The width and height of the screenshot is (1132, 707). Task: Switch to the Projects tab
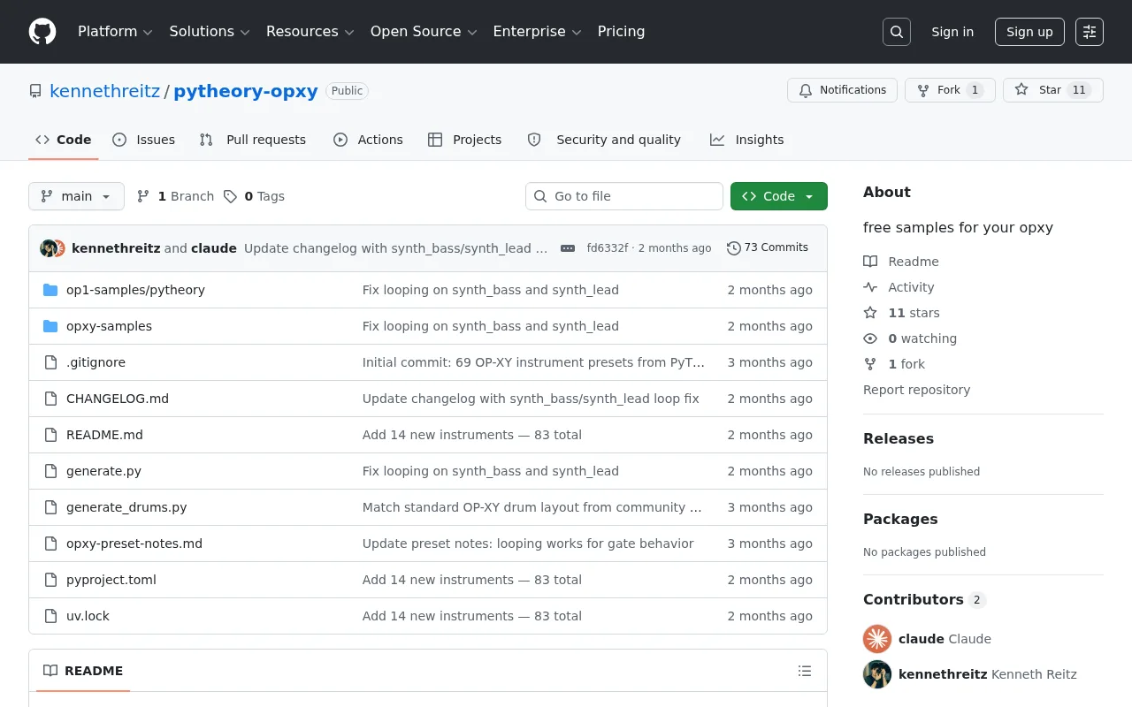(465, 140)
